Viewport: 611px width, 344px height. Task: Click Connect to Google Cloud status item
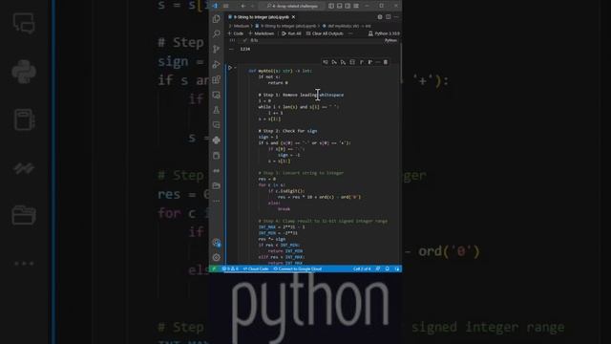click(298, 269)
